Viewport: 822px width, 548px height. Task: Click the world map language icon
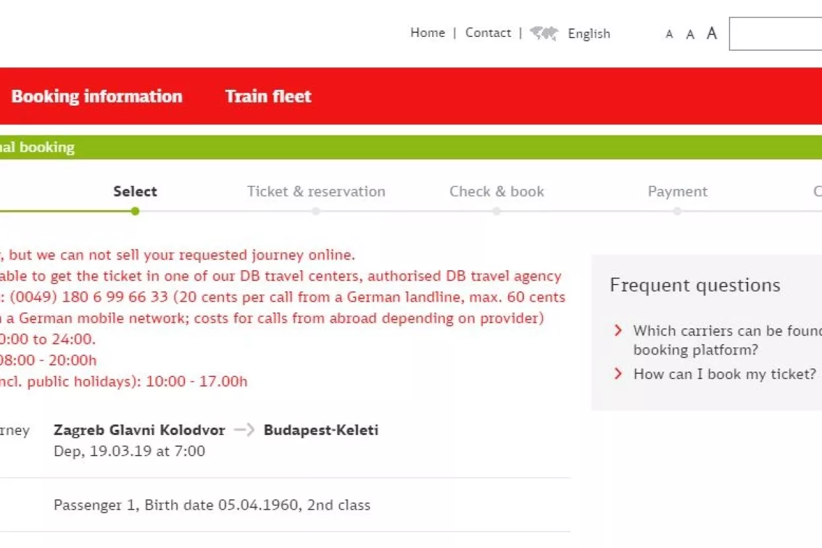(x=544, y=34)
